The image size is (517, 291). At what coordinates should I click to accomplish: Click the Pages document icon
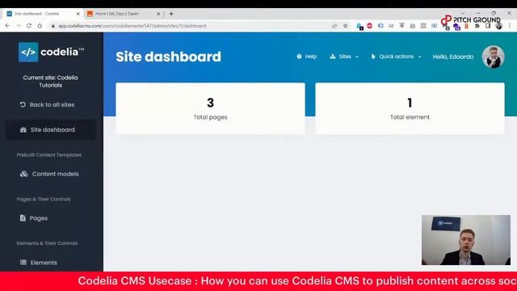pos(23,217)
